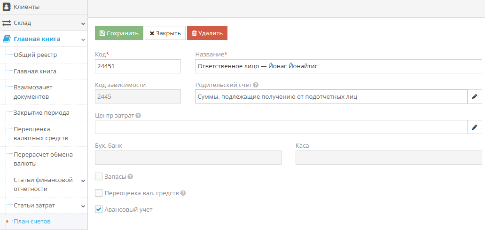Open Общий реестр in the sidebar

35,55
